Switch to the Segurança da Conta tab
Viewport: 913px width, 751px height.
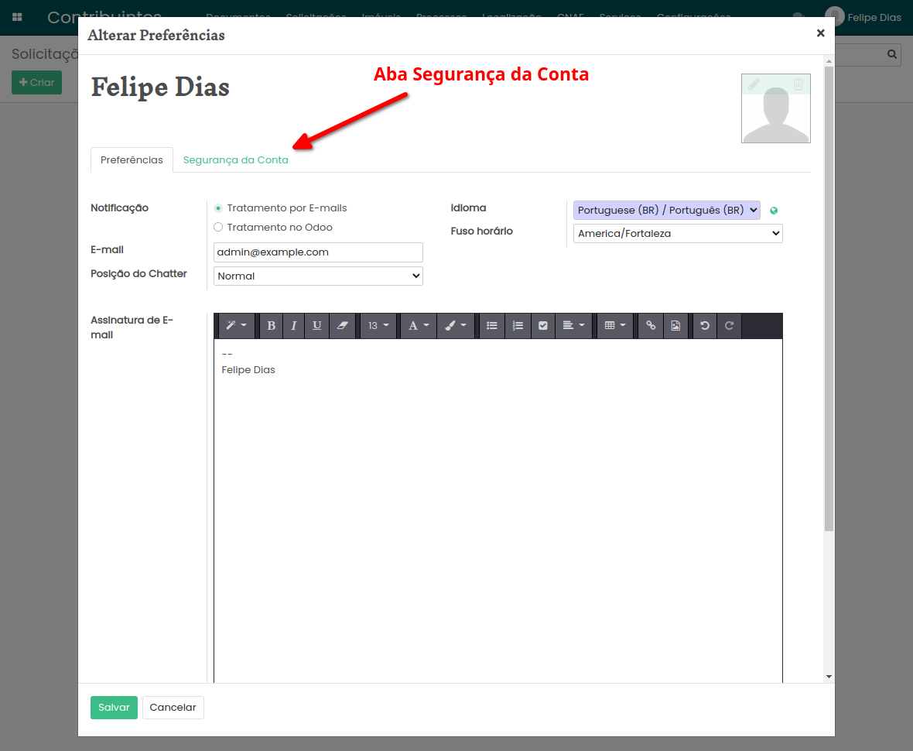point(235,160)
